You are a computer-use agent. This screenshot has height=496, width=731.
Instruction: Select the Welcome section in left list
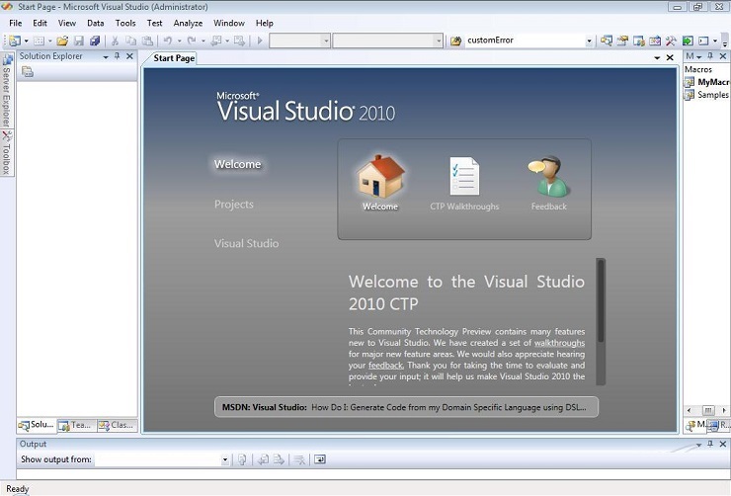pyautogui.click(x=237, y=165)
